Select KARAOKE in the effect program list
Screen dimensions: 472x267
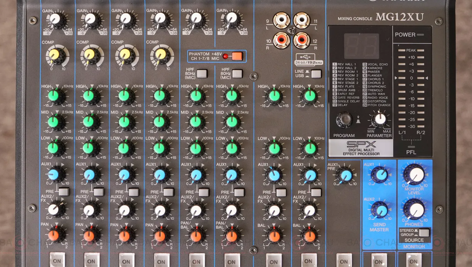pyautogui.click(x=375, y=68)
